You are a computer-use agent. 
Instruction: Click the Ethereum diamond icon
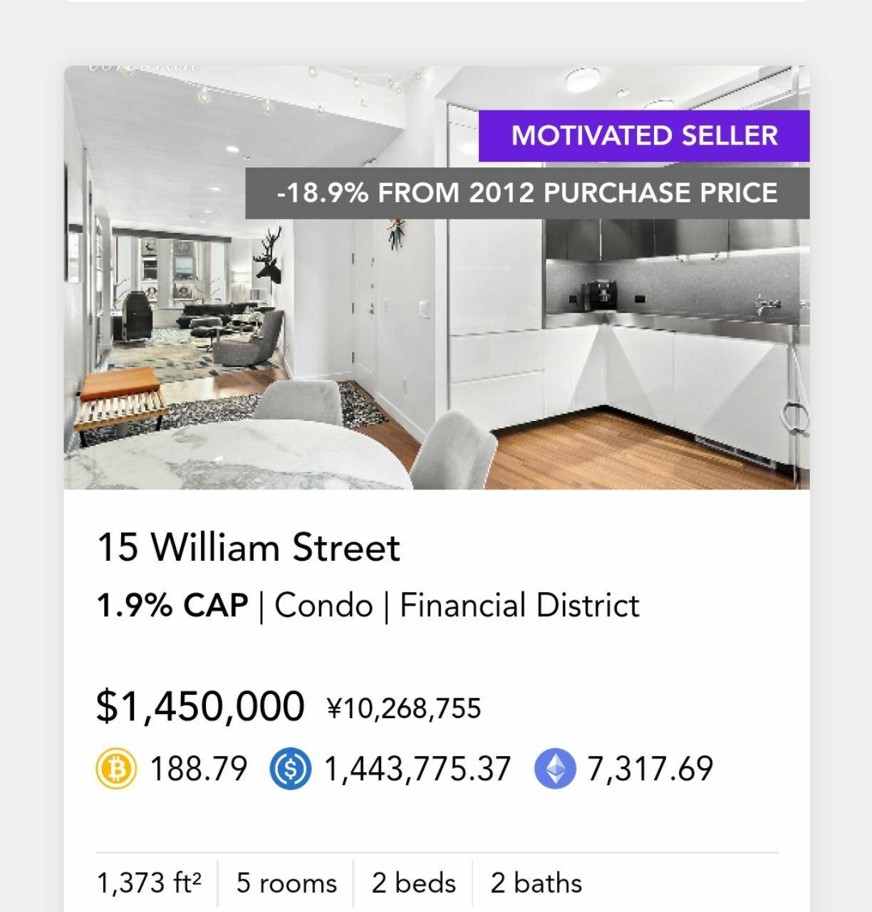tap(555, 769)
